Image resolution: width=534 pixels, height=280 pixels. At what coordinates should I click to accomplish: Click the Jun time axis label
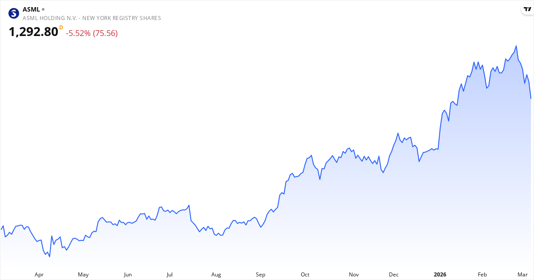pyautogui.click(x=128, y=275)
